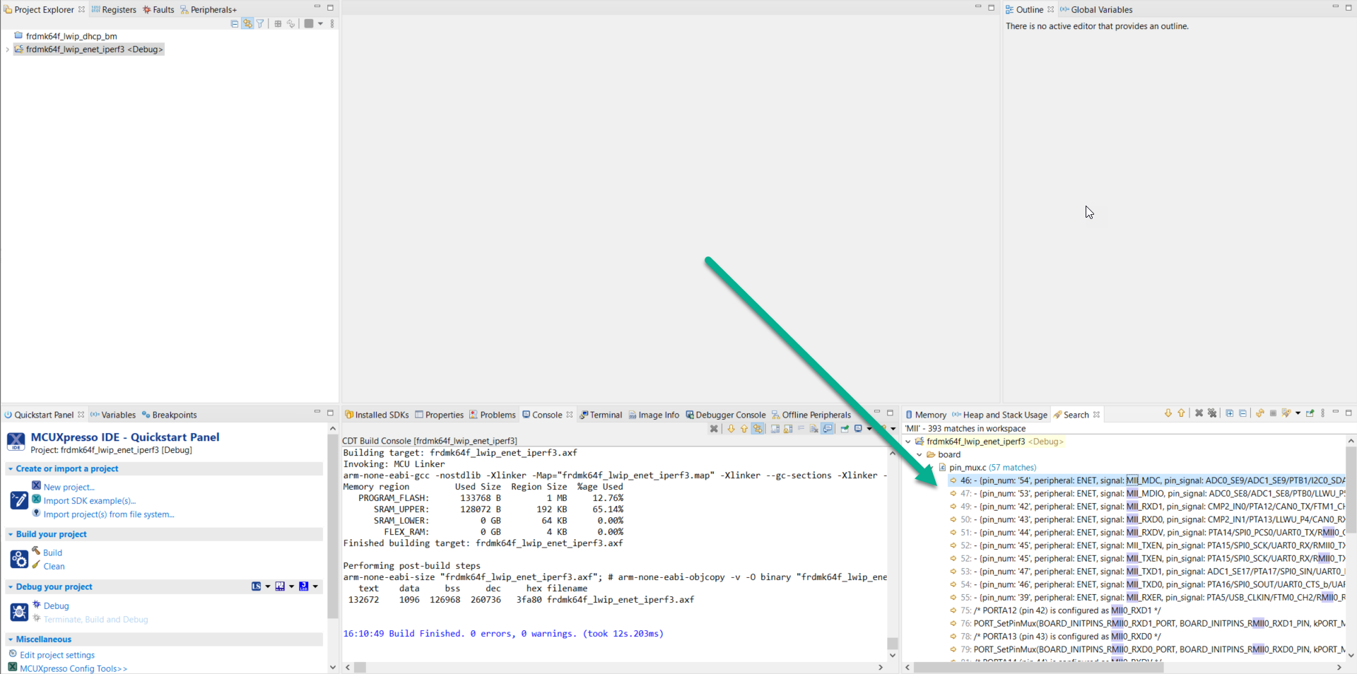Select the Collapse All icon in Project Explorer
Screen dimensions: 1357x674
coord(234,23)
